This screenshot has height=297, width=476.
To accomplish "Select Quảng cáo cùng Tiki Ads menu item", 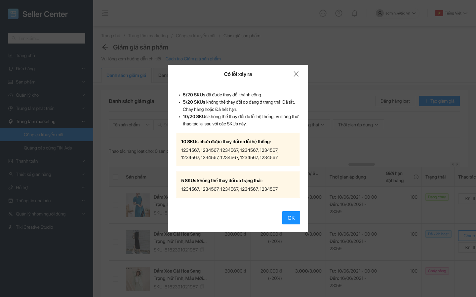I will (x=48, y=148).
